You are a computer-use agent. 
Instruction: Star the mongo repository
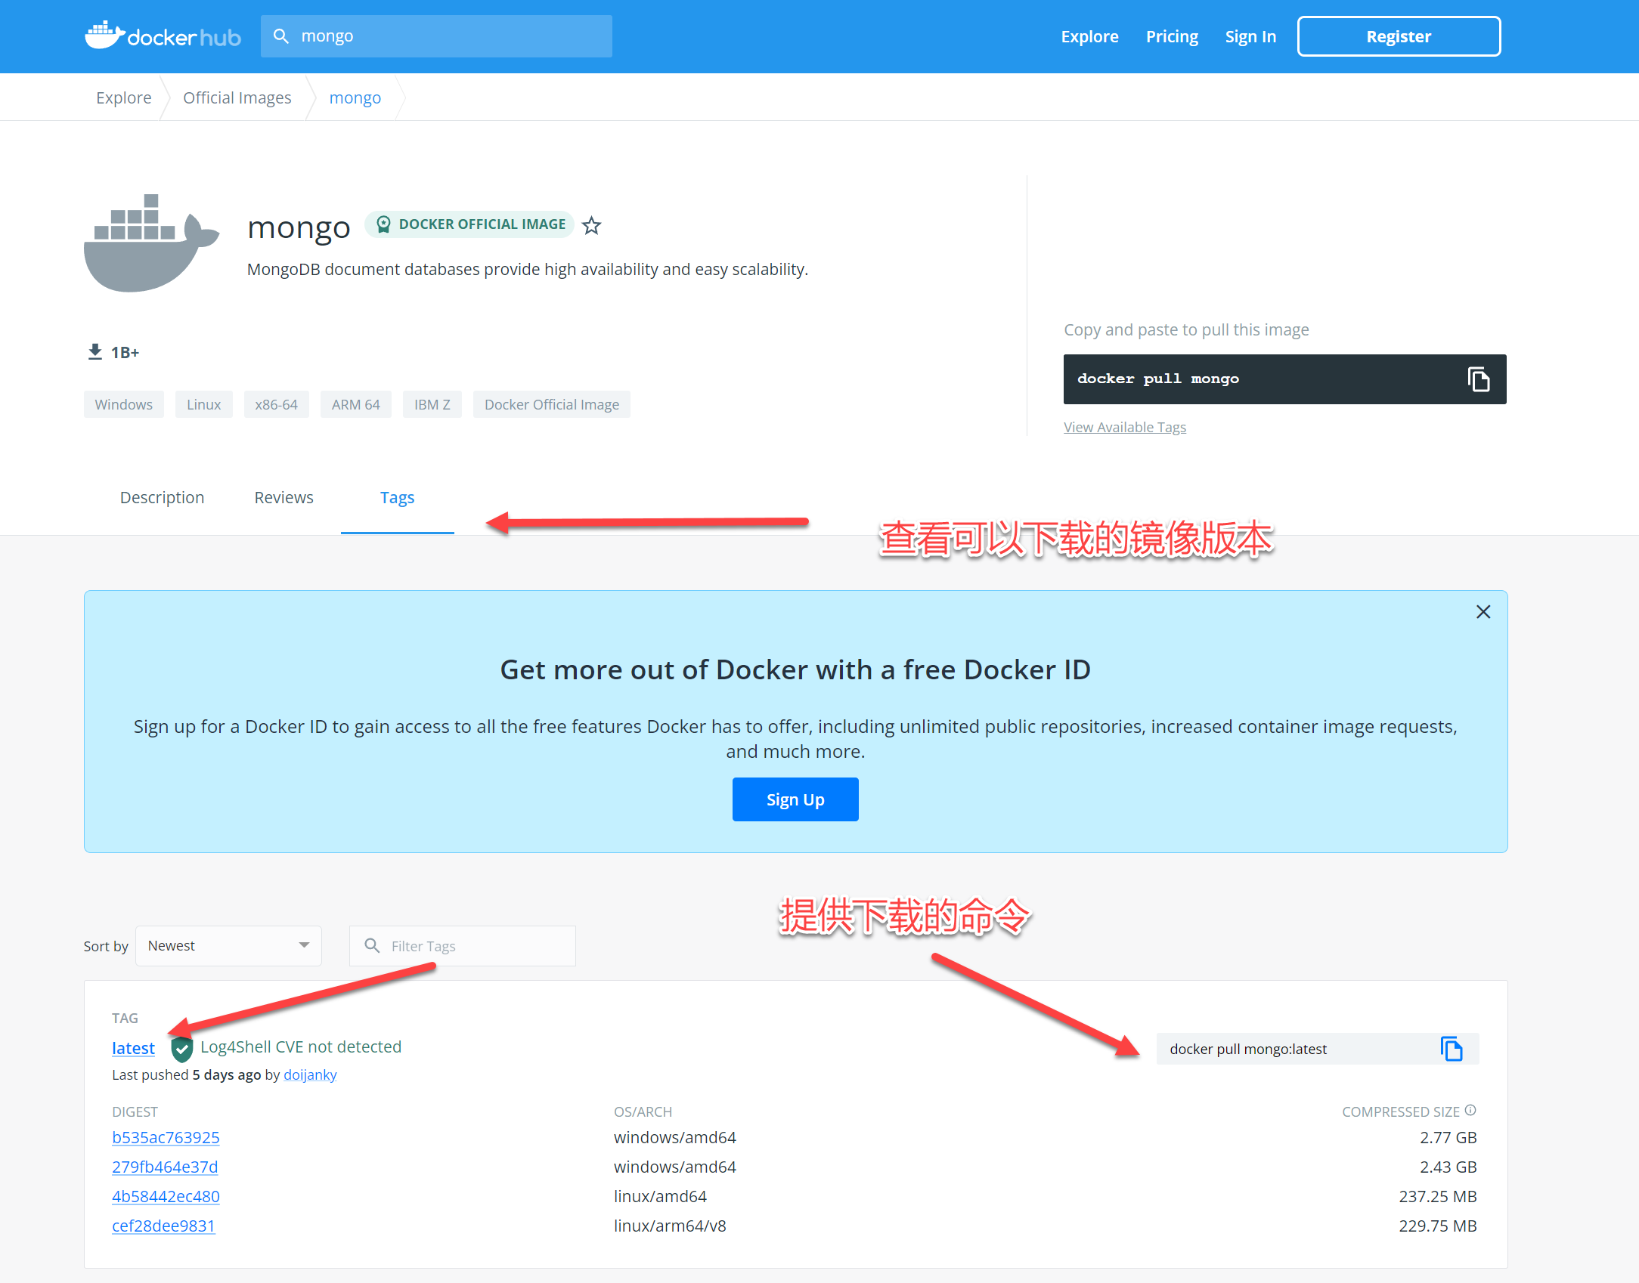point(592,225)
